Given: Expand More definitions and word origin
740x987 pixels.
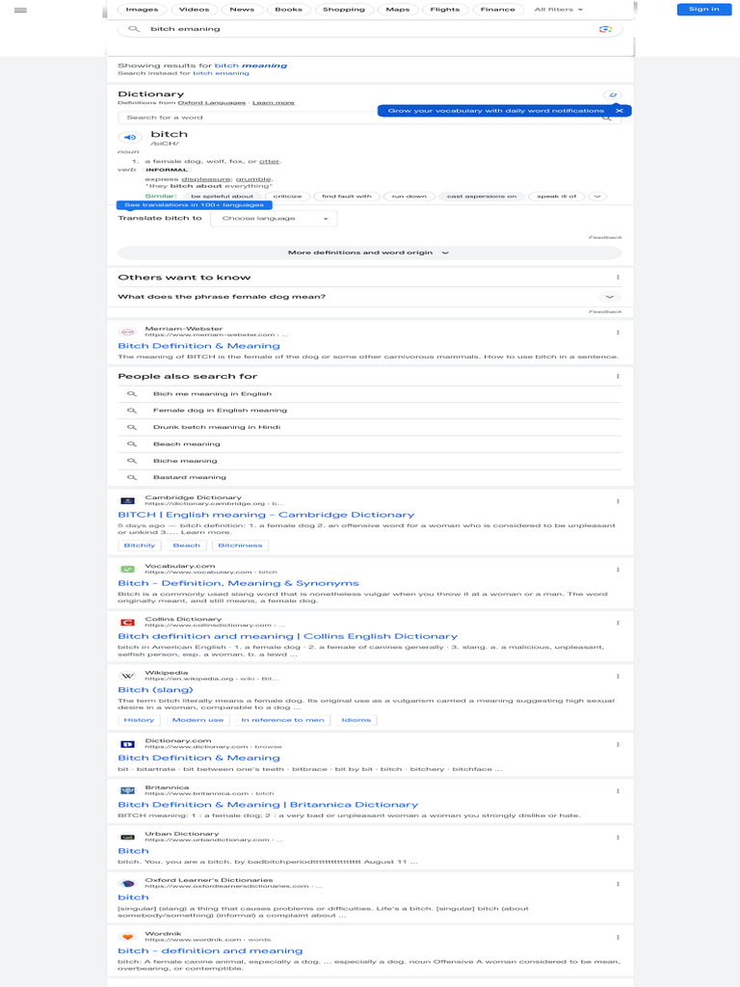Looking at the screenshot, I should tap(369, 253).
